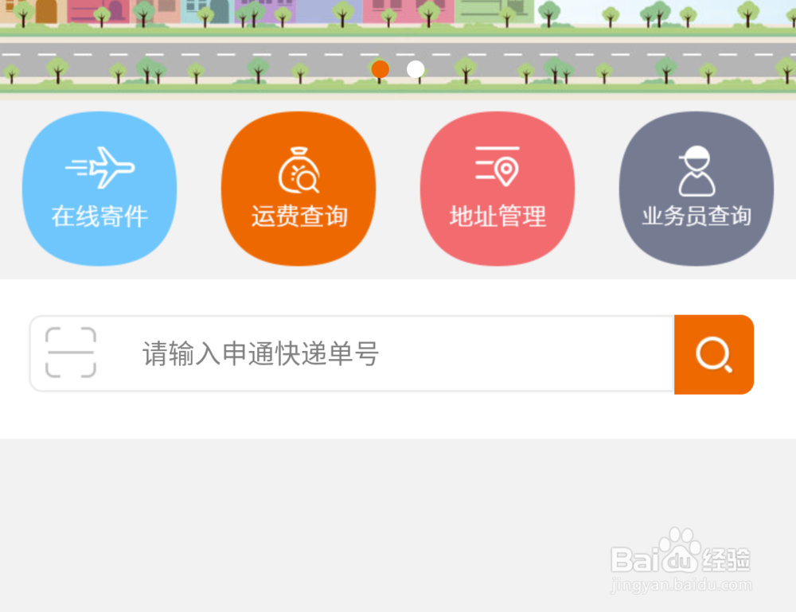796x612 pixels.
Task: Select the first orange carousel dot
Action: pyautogui.click(x=380, y=69)
